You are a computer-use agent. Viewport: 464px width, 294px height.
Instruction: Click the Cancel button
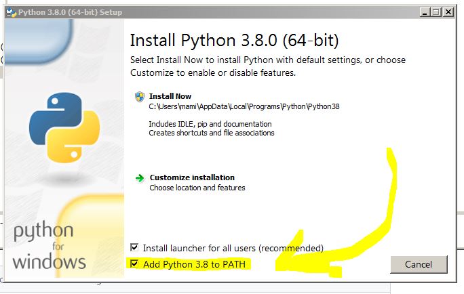(419, 264)
